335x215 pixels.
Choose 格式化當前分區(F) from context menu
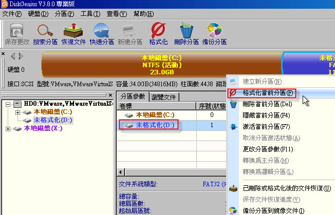pyautogui.click(x=281, y=93)
